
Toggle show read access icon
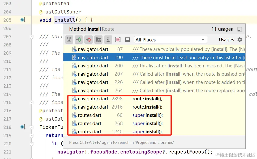click(79, 40)
